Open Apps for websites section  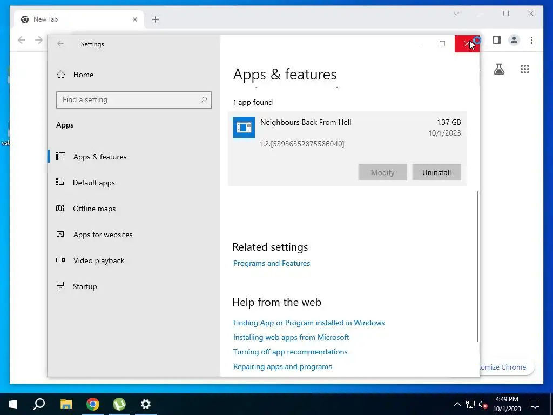coord(103,235)
